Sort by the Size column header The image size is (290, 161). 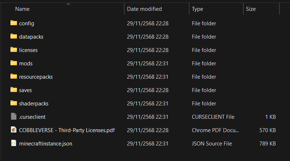[251, 9]
